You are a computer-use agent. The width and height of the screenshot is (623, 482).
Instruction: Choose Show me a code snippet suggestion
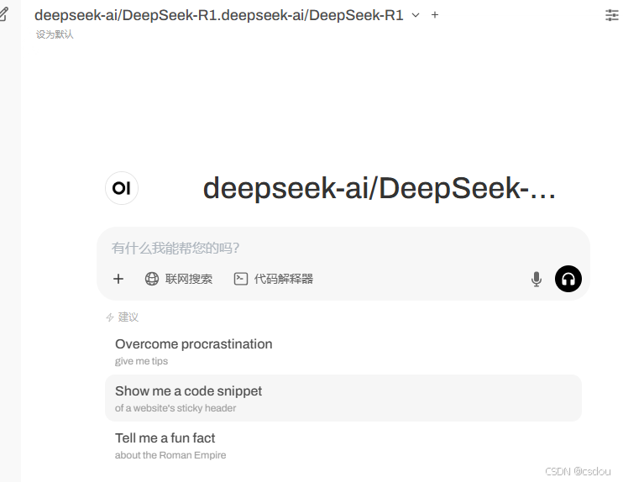click(x=343, y=398)
